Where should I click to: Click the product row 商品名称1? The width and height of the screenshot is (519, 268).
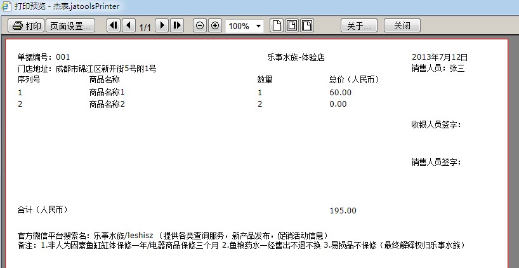[107, 92]
